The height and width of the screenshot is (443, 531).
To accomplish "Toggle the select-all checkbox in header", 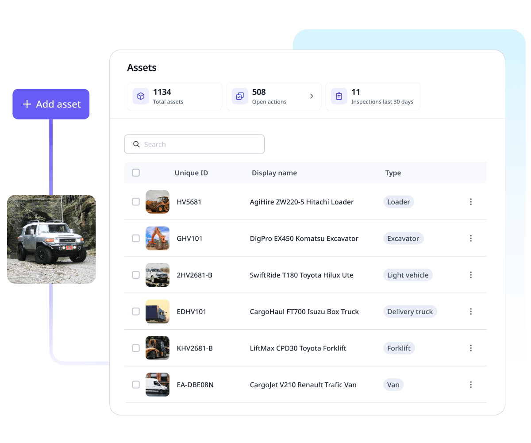I will pos(136,173).
